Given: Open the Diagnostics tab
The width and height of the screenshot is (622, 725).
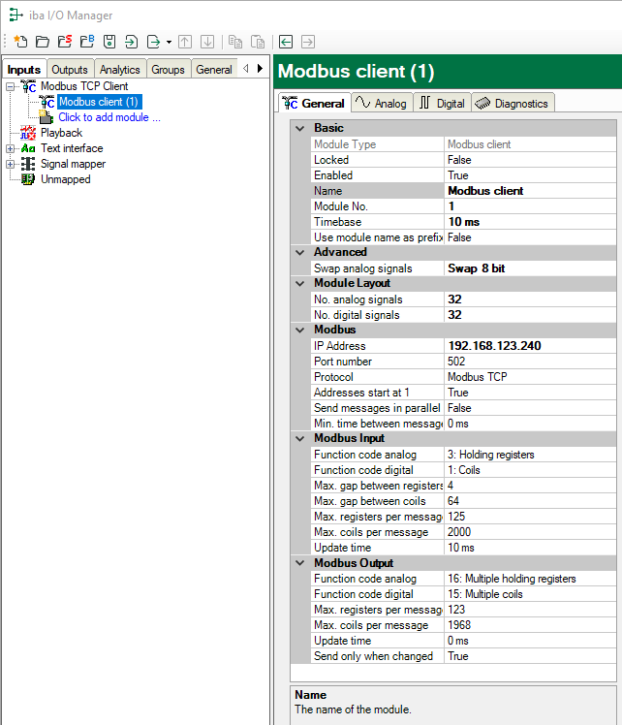Looking at the screenshot, I should (x=513, y=104).
